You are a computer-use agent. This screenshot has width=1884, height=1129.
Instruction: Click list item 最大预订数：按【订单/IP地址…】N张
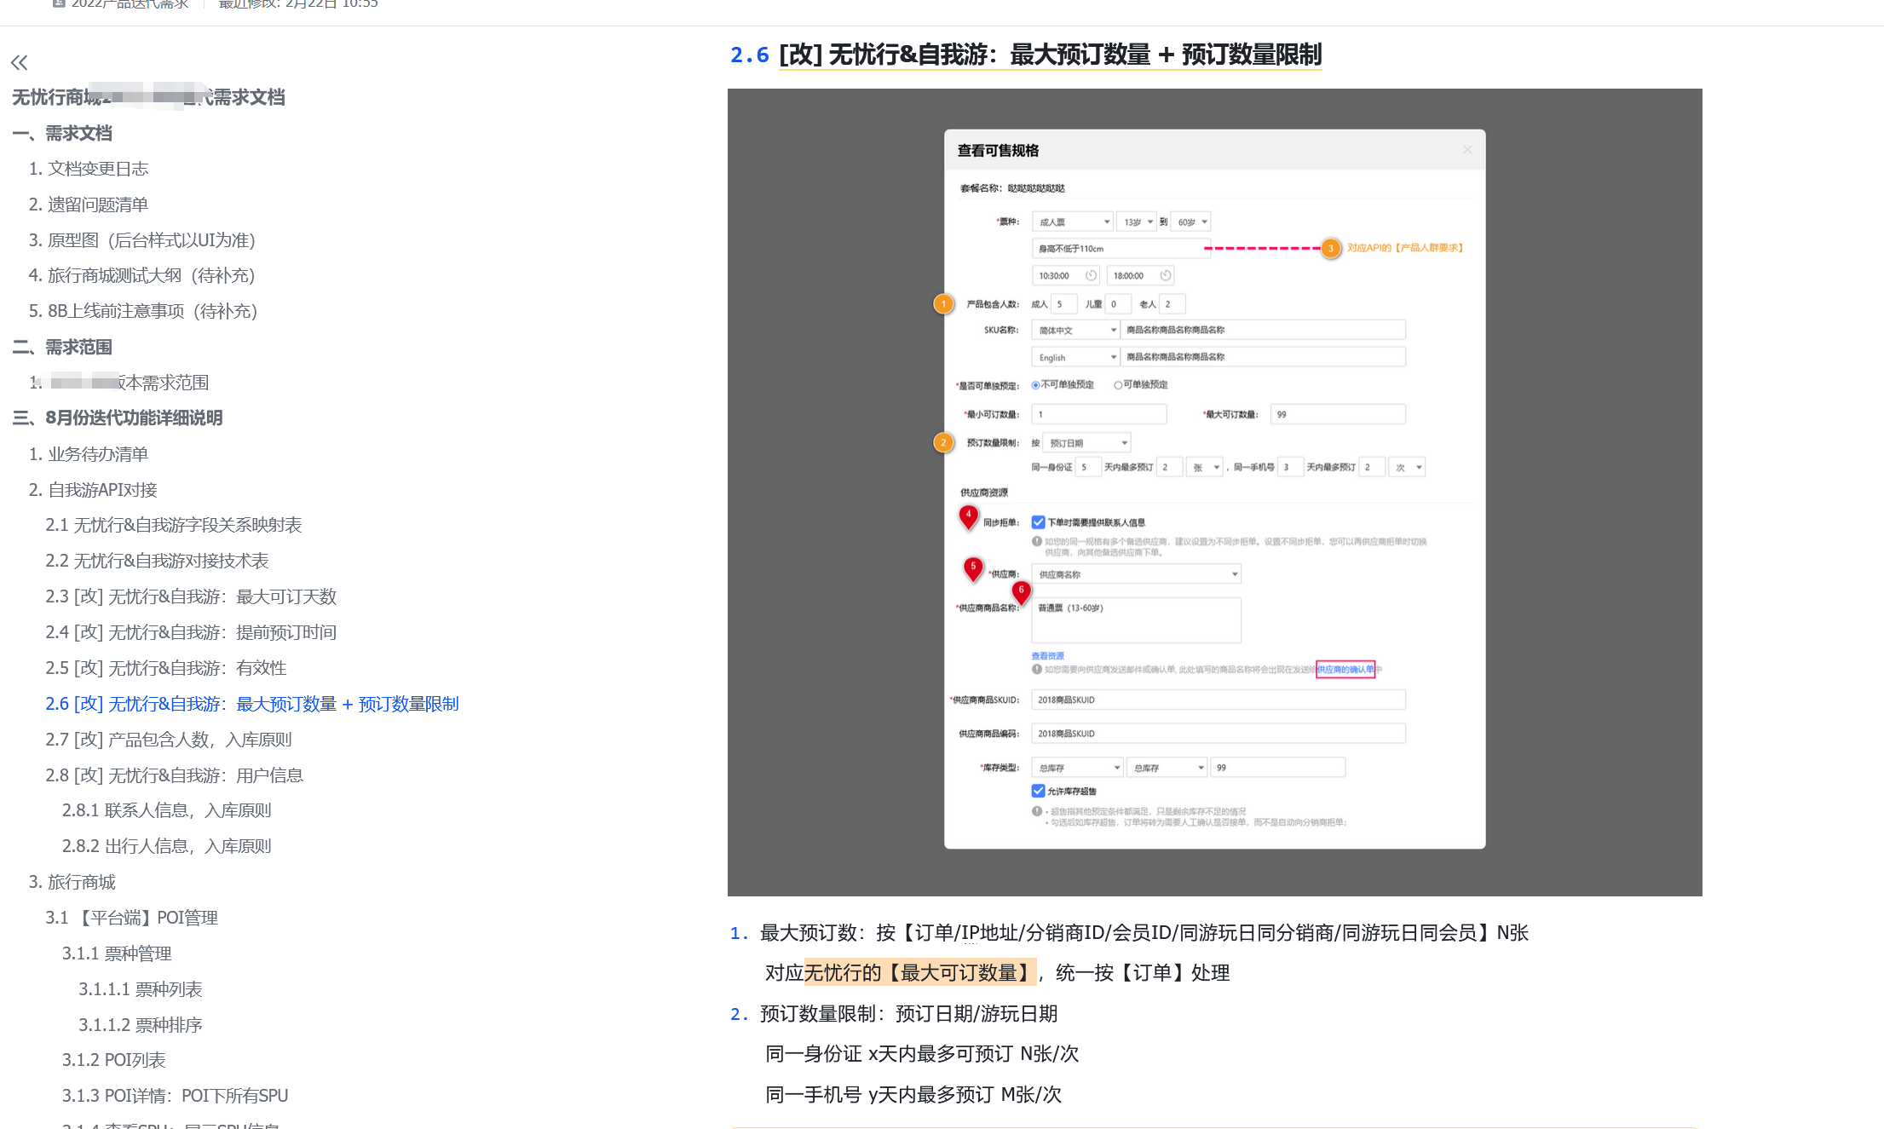[x=1144, y=933]
